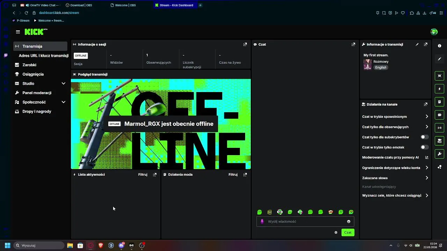The width and height of the screenshot is (447, 251).
Task: Pop out the Czat panel
Action: tap(353, 44)
